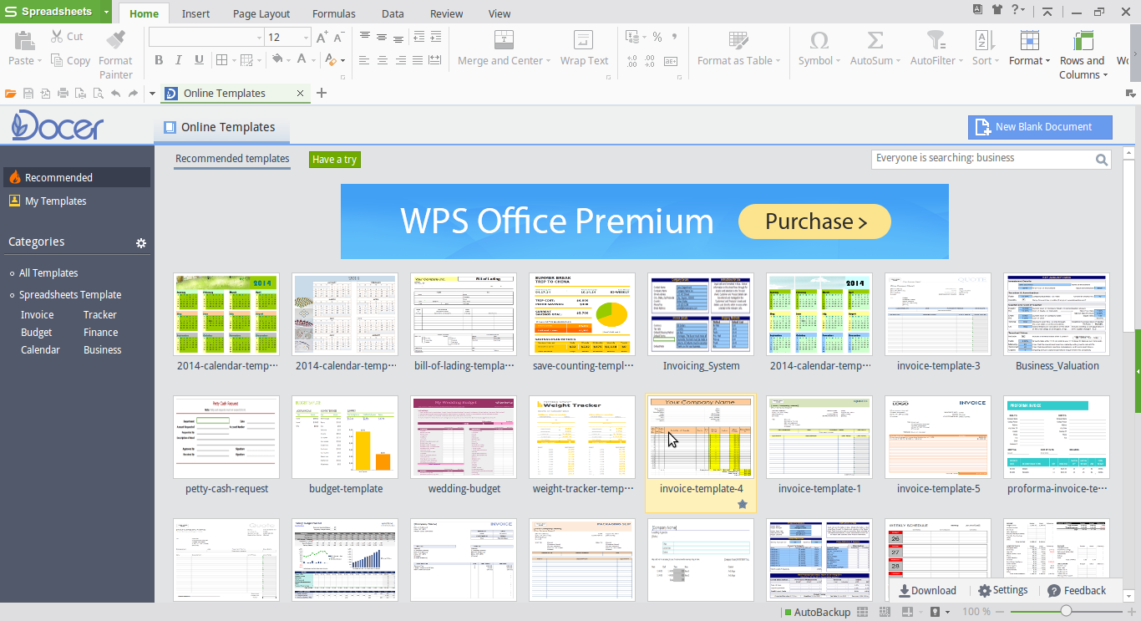This screenshot has width=1141, height=621.
Task: Click the redo arrow icon
Action: click(x=133, y=94)
